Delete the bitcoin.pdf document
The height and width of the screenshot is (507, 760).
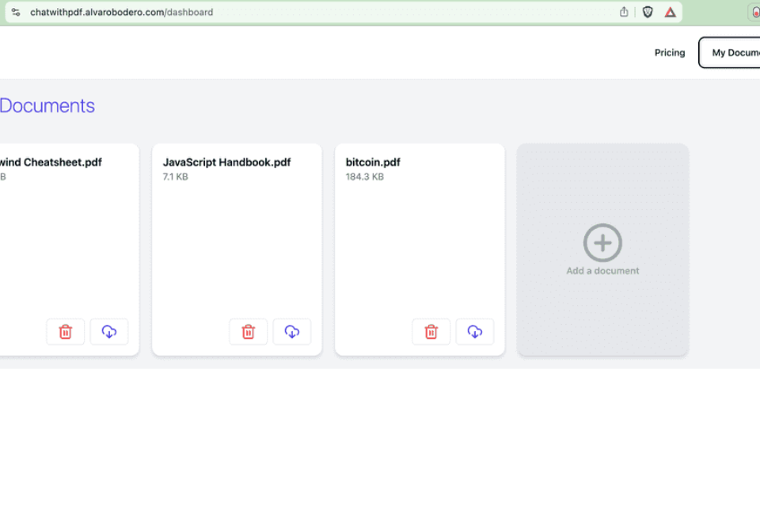click(x=431, y=332)
